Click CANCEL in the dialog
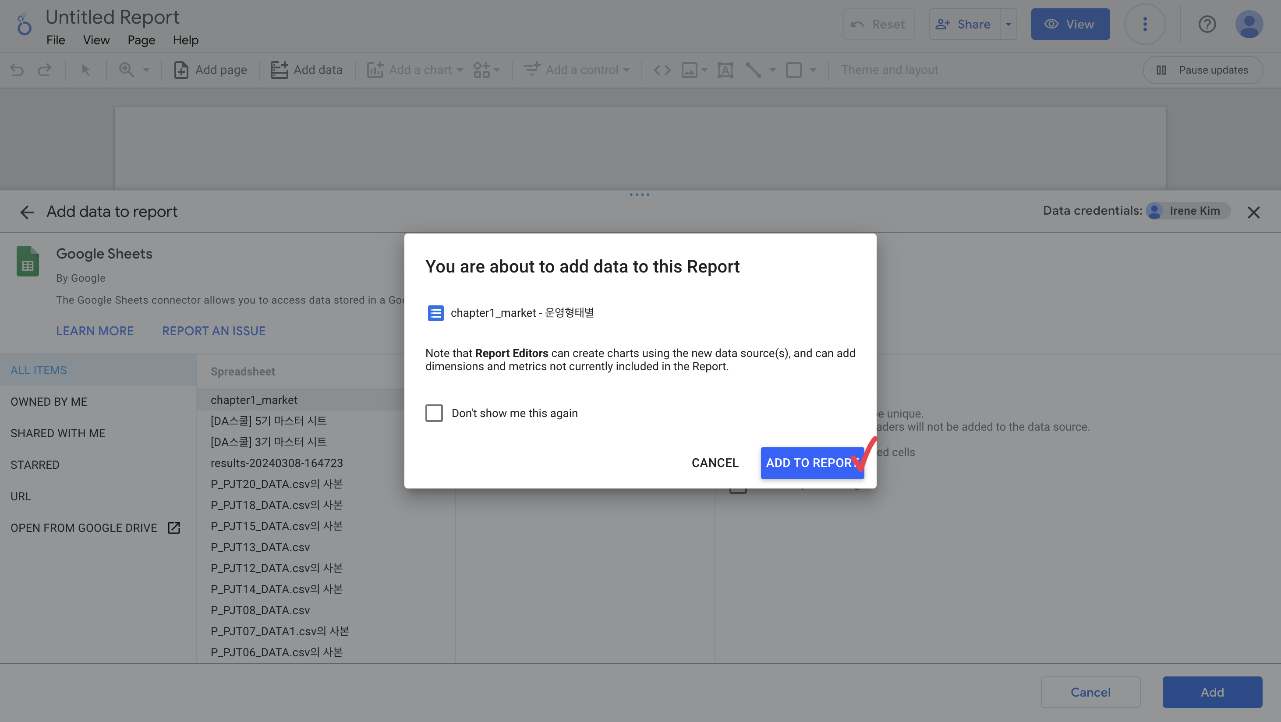The height and width of the screenshot is (722, 1281). pos(715,463)
